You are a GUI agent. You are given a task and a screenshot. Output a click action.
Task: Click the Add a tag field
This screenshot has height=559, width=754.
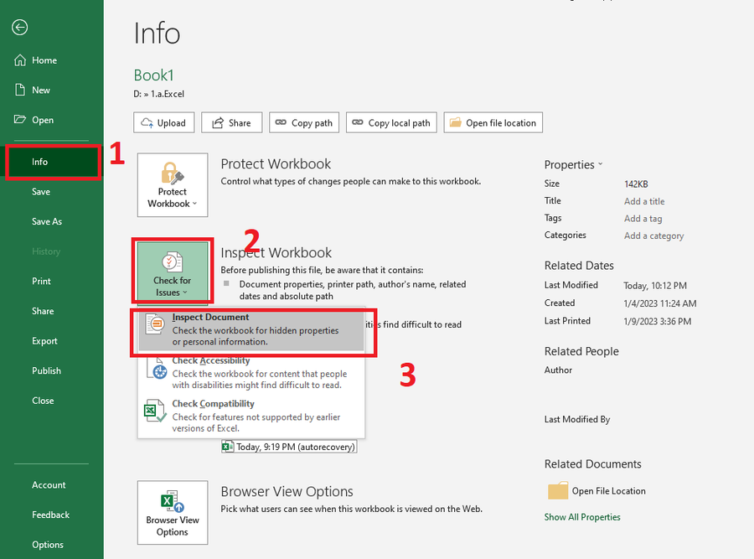point(643,219)
